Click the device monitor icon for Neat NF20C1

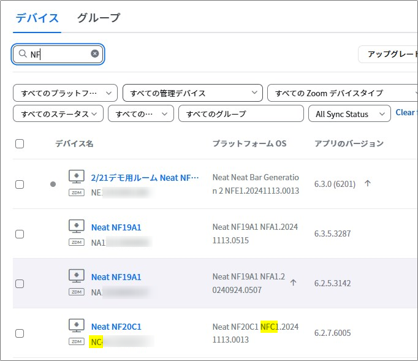pos(77,325)
